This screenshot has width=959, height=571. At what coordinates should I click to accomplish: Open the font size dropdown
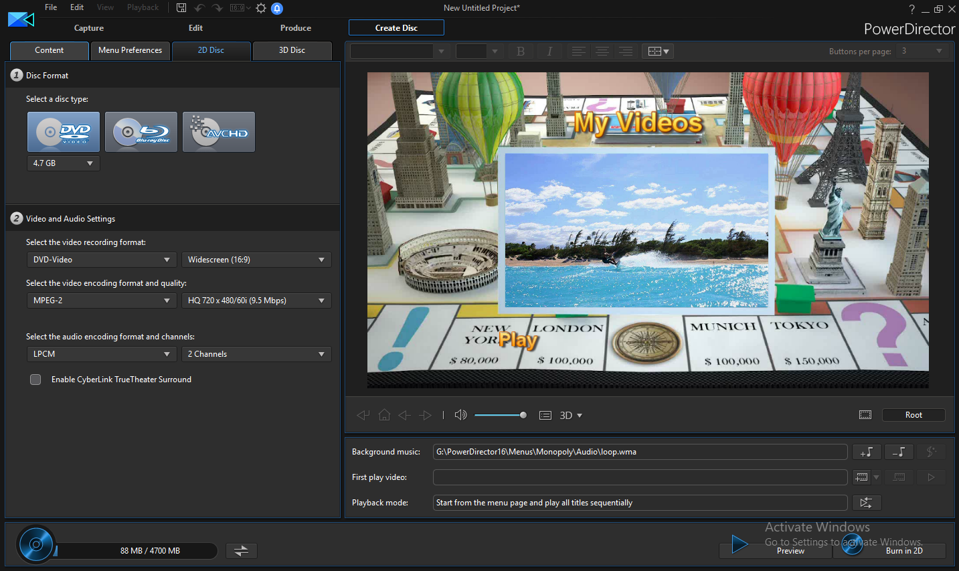click(x=478, y=51)
